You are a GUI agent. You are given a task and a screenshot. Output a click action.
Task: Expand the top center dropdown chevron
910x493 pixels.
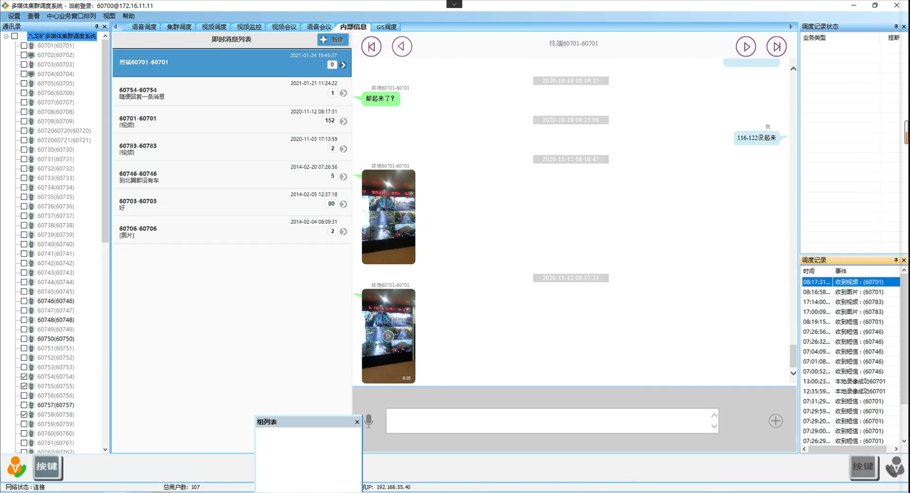(x=454, y=4)
